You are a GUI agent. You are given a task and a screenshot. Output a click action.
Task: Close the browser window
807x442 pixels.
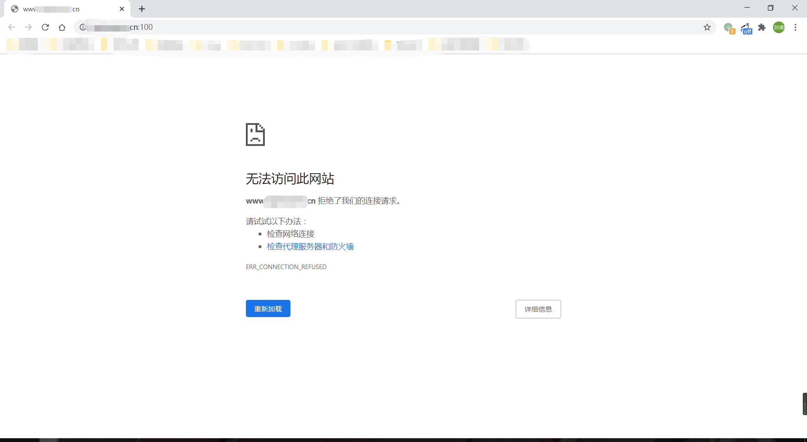coord(794,8)
